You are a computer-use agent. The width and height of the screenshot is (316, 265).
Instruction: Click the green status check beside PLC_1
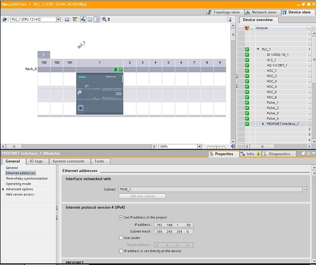(247, 49)
